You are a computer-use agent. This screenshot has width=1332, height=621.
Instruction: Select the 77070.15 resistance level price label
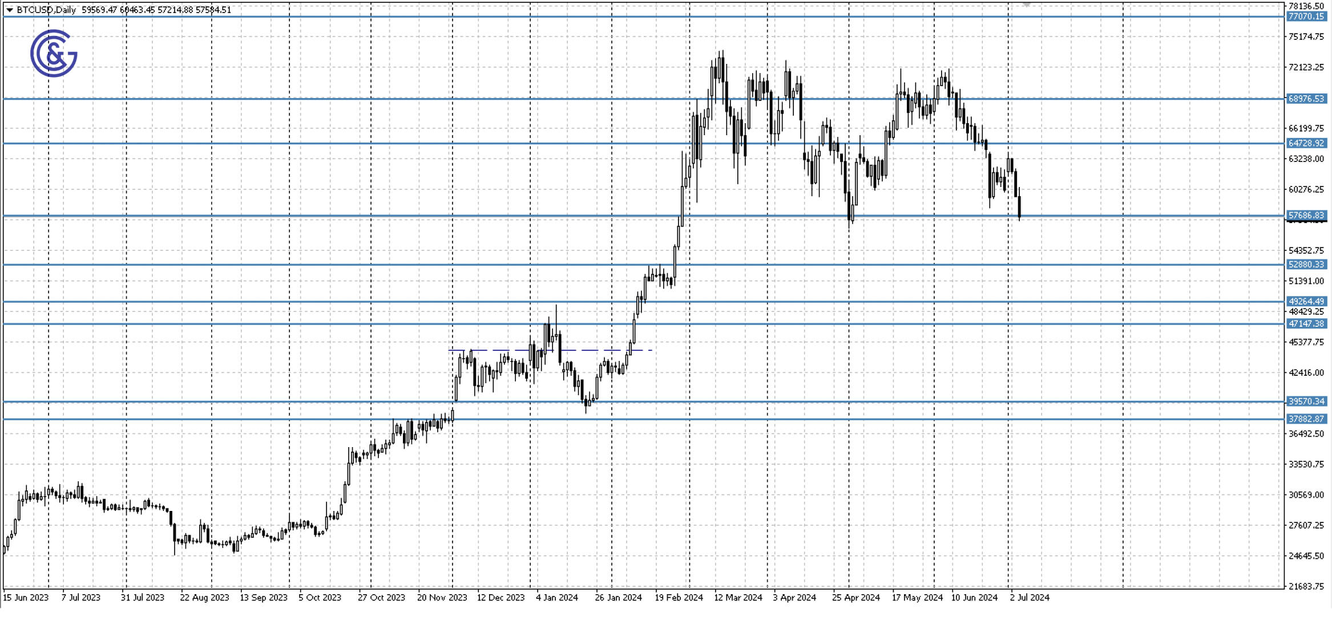click(x=1306, y=18)
